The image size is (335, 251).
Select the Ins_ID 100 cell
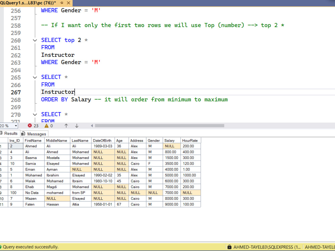(x=15, y=193)
